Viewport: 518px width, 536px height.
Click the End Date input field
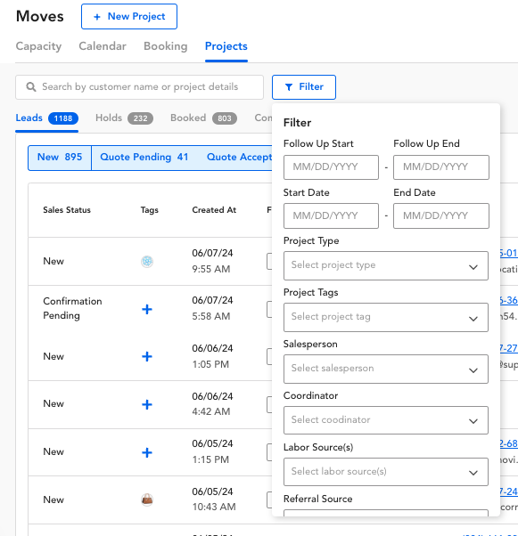click(441, 215)
